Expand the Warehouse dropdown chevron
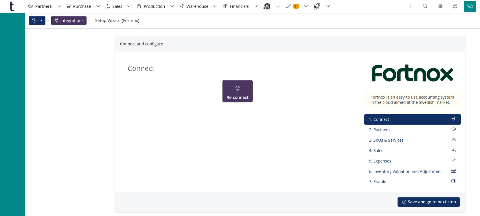Image resolution: width=480 pixels, height=216 pixels. pos(215,6)
